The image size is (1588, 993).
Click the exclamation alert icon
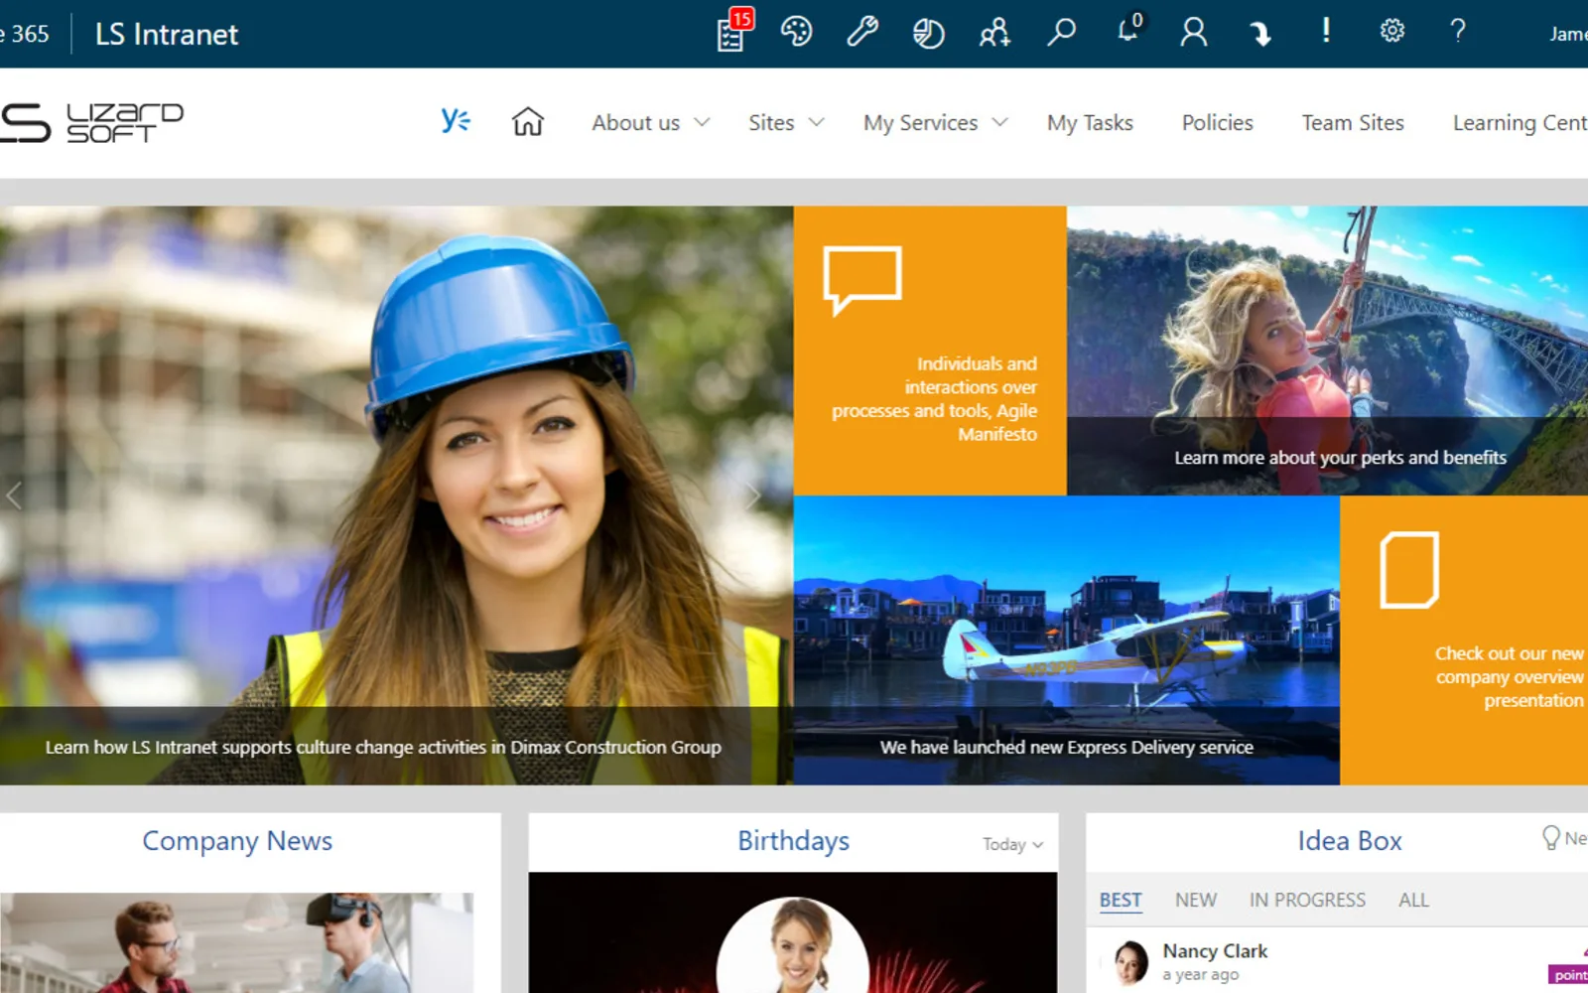pyautogui.click(x=1326, y=30)
